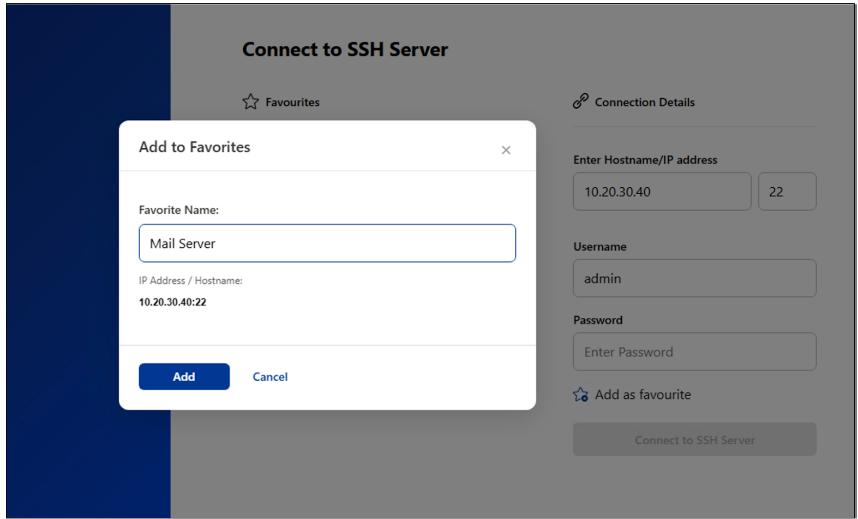Click the IP Address / Hostname label
The image size is (858, 519).
pos(190,281)
